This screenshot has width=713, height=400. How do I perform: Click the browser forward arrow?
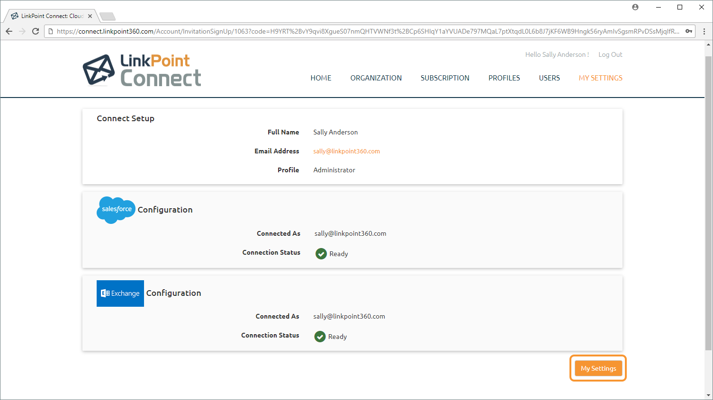(x=22, y=31)
